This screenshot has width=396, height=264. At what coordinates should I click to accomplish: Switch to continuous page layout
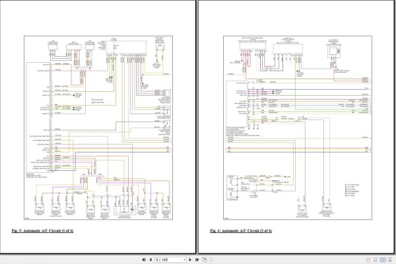(376, 259)
